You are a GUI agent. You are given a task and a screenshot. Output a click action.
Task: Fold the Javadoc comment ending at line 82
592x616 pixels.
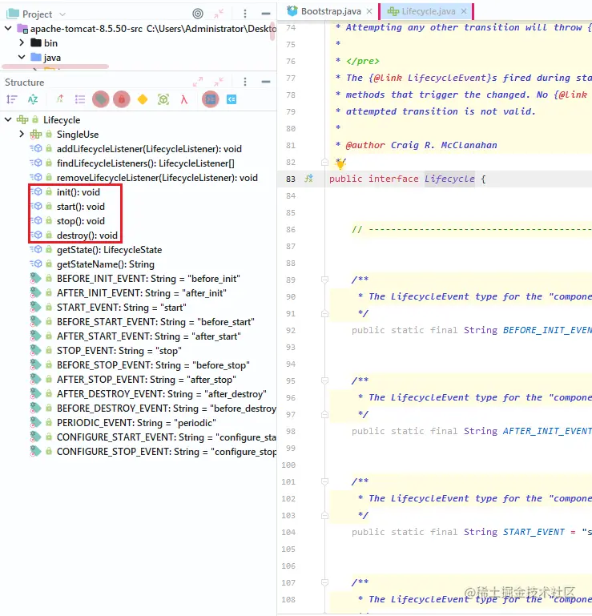[x=324, y=162]
